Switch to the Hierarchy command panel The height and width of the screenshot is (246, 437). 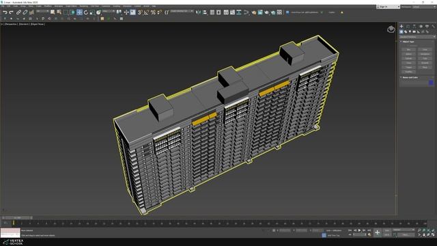pyautogui.click(x=414, y=26)
